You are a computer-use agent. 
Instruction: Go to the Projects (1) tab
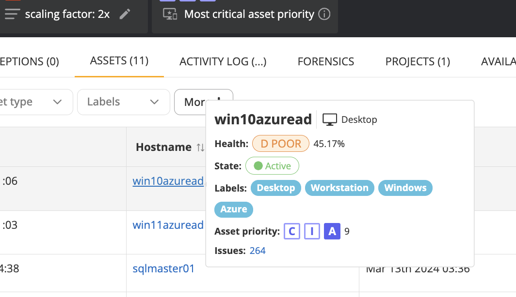(x=418, y=62)
